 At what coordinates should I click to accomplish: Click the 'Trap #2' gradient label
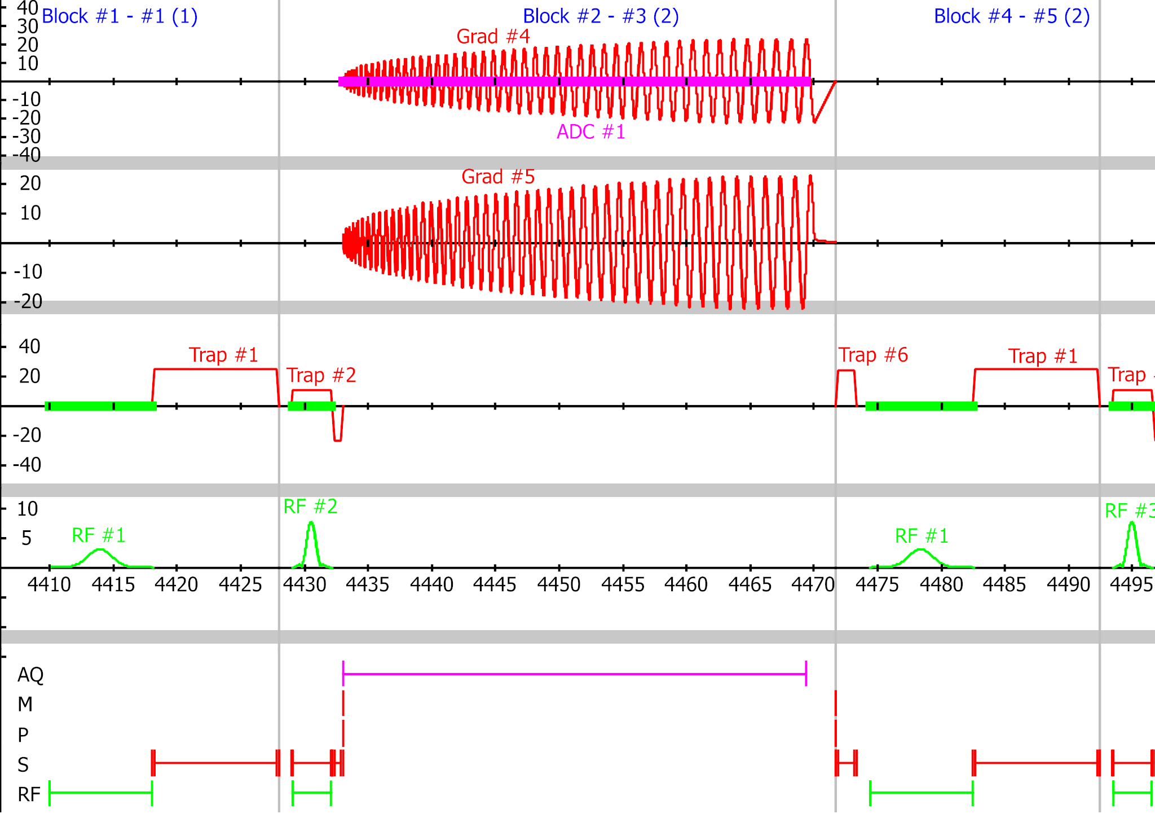[x=321, y=375]
